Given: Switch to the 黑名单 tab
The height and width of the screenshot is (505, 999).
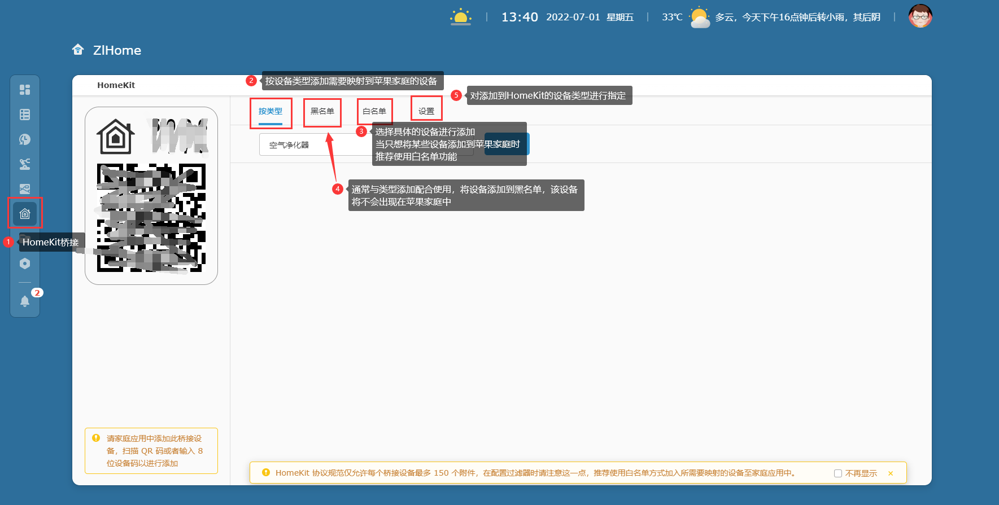Looking at the screenshot, I should (x=322, y=111).
